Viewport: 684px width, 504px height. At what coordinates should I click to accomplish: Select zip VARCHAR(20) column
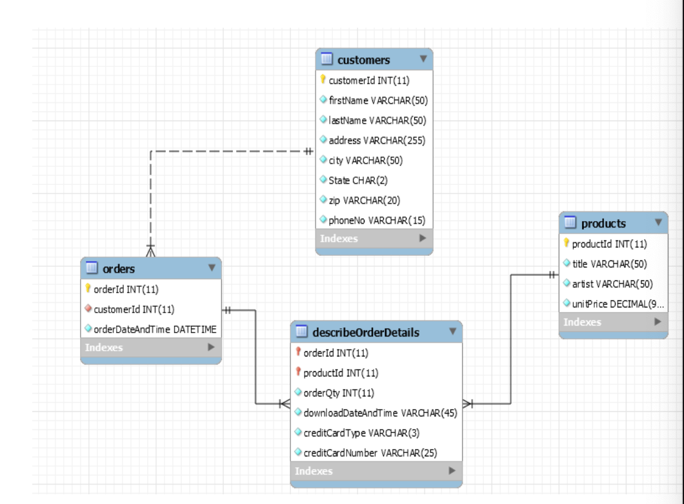coord(374,200)
